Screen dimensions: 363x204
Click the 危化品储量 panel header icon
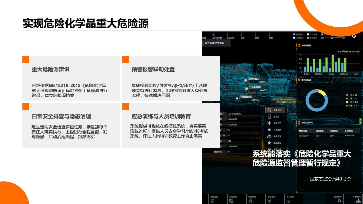coord(299,45)
